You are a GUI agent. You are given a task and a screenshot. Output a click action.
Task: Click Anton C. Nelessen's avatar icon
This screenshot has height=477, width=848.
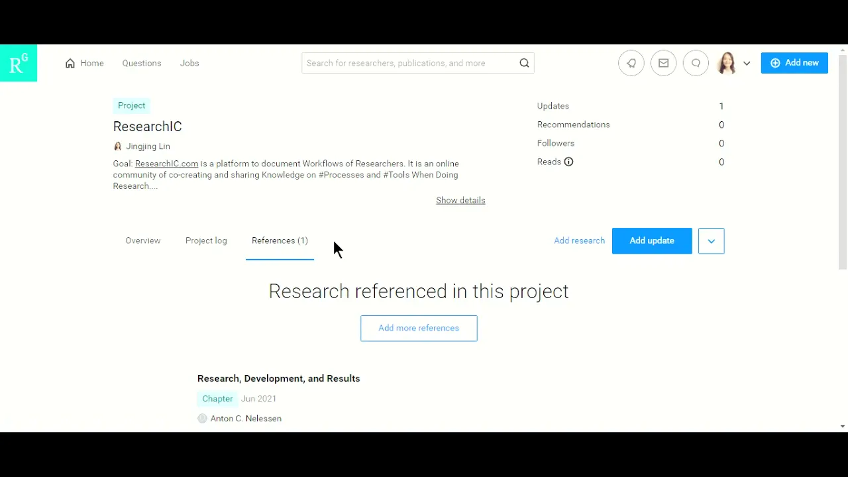coord(202,419)
